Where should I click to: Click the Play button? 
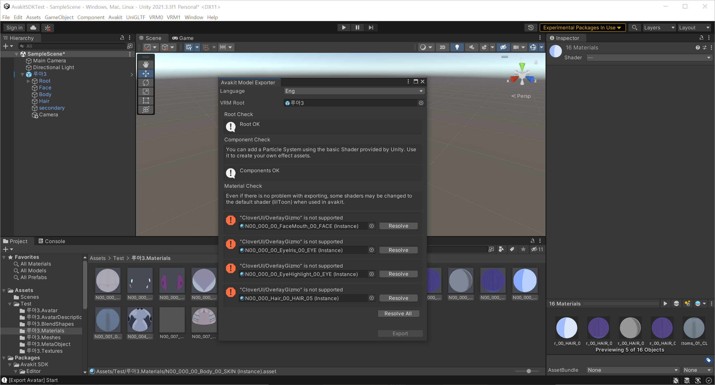[344, 28]
